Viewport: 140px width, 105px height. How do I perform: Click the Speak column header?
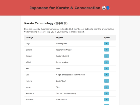tap(107, 38)
